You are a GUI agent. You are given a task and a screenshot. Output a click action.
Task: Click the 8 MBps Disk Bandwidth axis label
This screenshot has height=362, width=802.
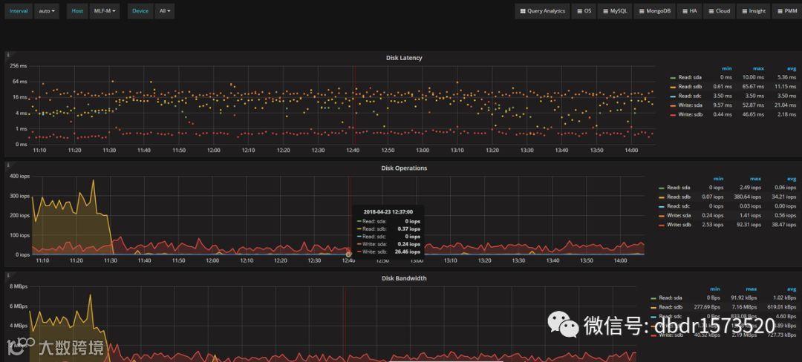[18, 286]
